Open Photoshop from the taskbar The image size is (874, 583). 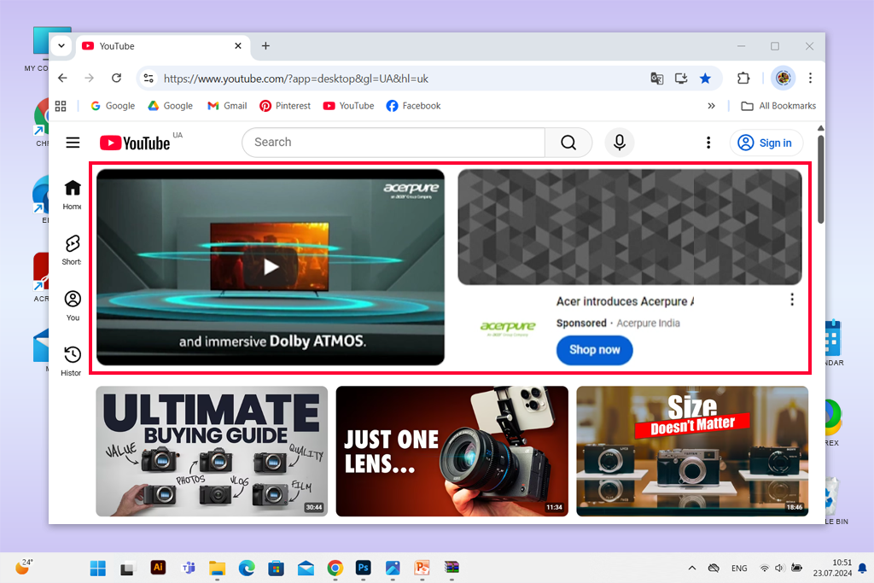click(363, 568)
